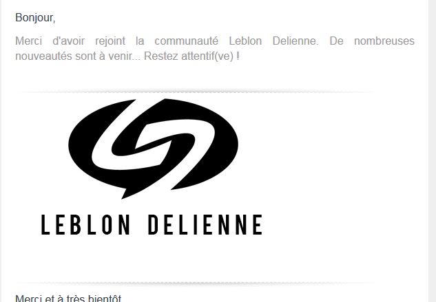Click the word 'communauté' in the paragraph
Screen dimensions: 436x302
(186, 41)
